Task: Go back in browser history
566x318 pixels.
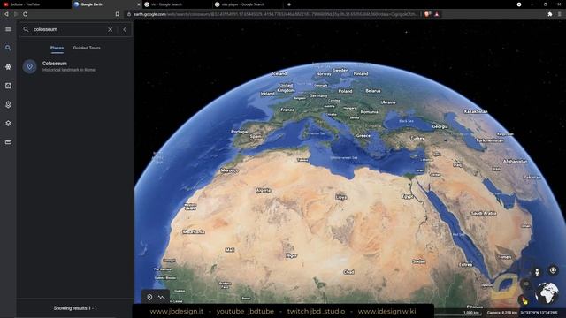Action: (6, 14)
